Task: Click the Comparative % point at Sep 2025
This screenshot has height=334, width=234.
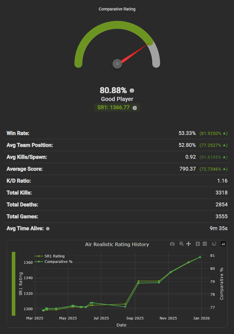Action: tap(138, 283)
